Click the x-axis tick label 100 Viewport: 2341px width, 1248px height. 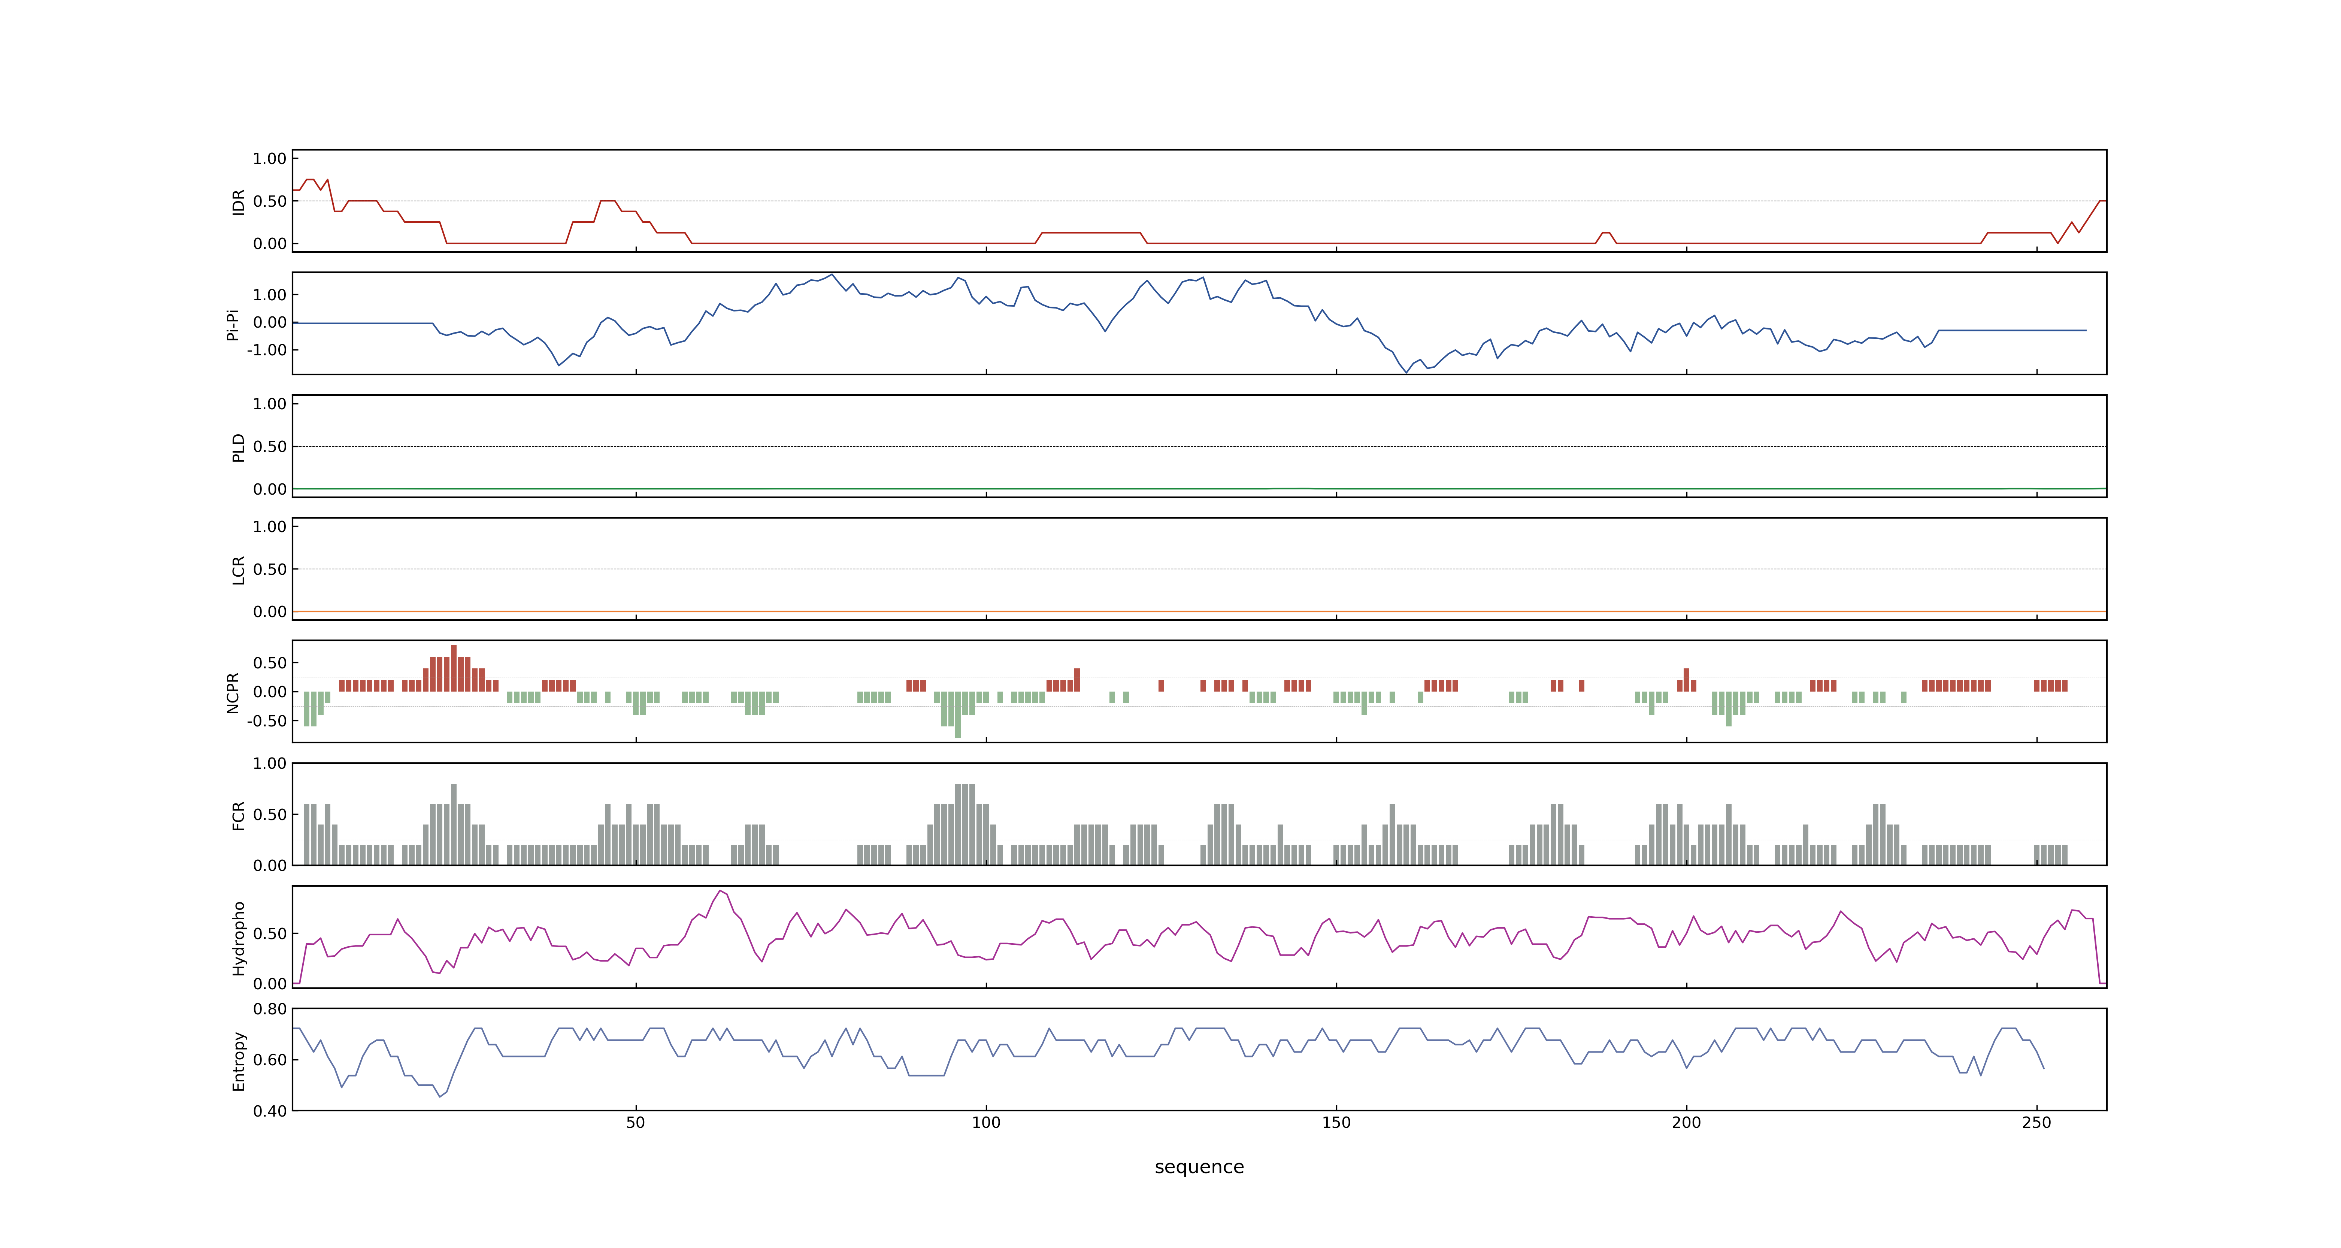point(986,1123)
